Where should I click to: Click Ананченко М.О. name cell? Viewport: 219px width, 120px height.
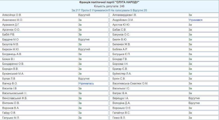pos(12,20)
